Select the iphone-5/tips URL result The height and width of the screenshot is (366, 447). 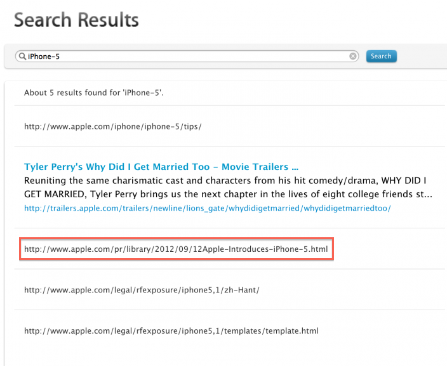[x=112, y=126]
